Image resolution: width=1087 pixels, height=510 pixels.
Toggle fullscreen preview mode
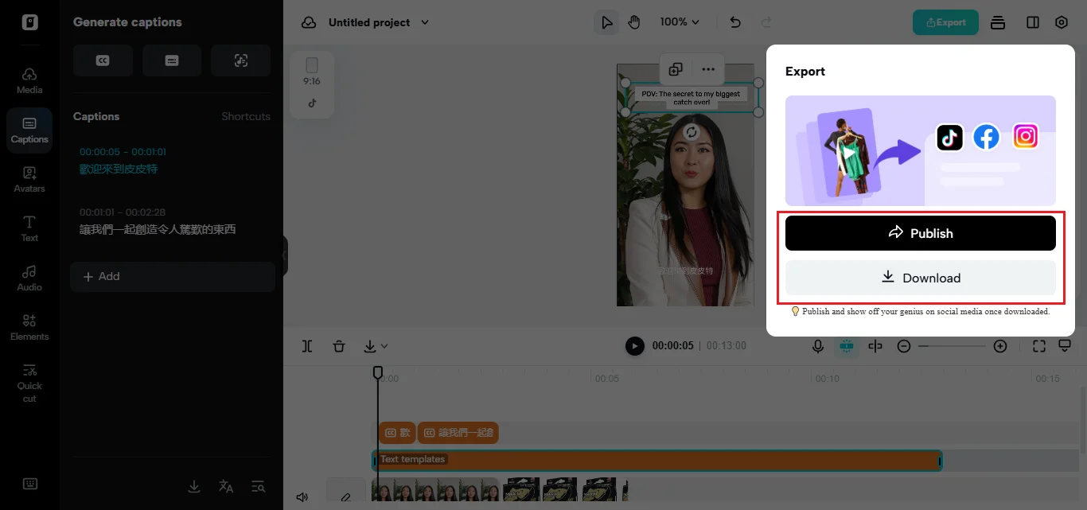1038,346
